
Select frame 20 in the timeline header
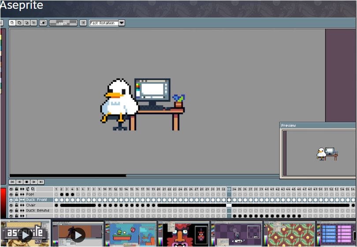pos(159,189)
